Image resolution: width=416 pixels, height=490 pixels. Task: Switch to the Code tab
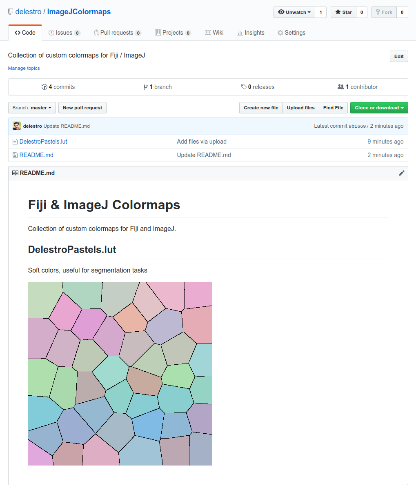coord(25,33)
